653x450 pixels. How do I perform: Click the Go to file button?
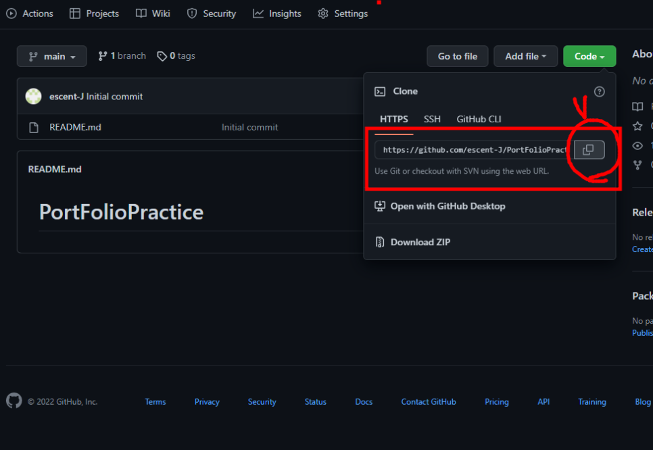pos(457,56)
